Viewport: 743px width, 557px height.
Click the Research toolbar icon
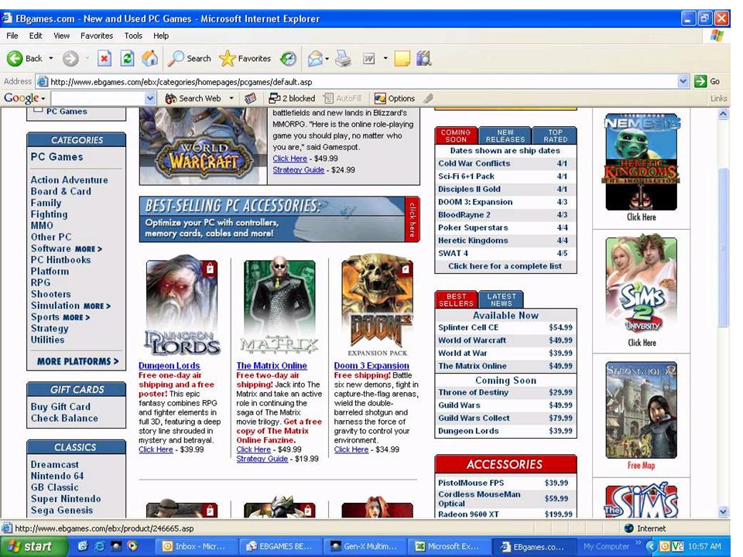[424, 58]
